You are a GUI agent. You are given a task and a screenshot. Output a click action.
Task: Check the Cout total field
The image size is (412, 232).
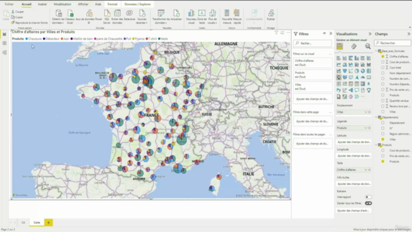pos(382,68)
